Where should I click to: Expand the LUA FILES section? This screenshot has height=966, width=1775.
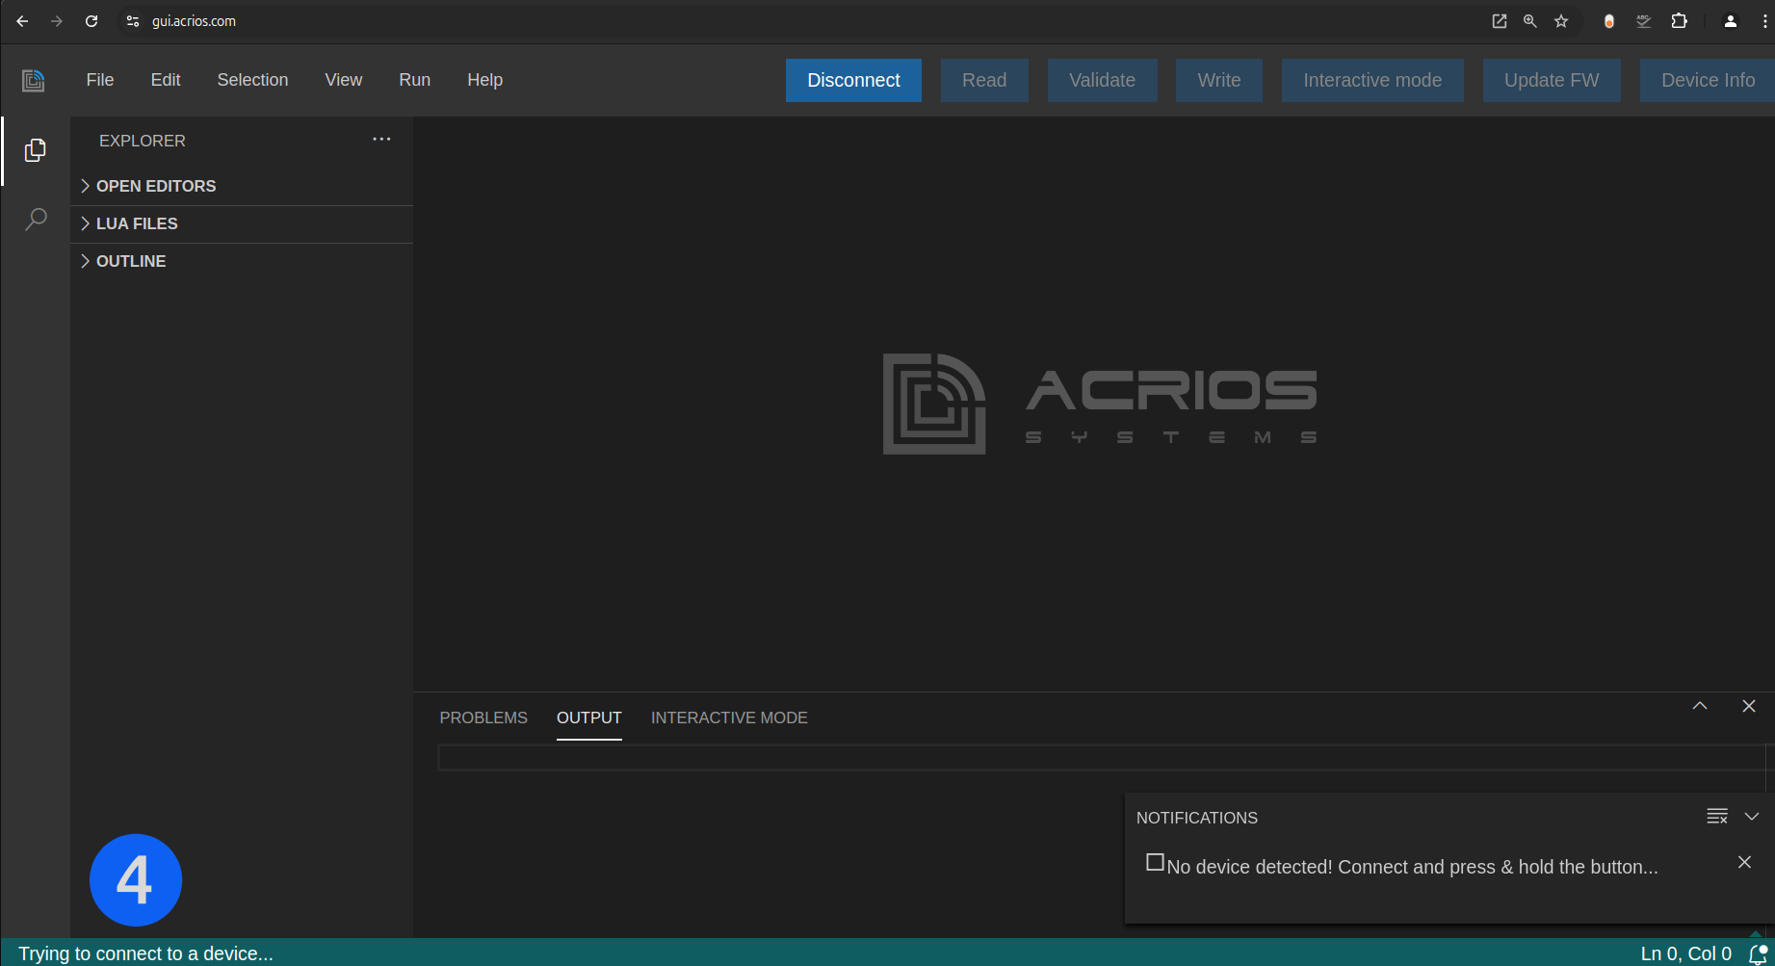[x=137, y=223]
